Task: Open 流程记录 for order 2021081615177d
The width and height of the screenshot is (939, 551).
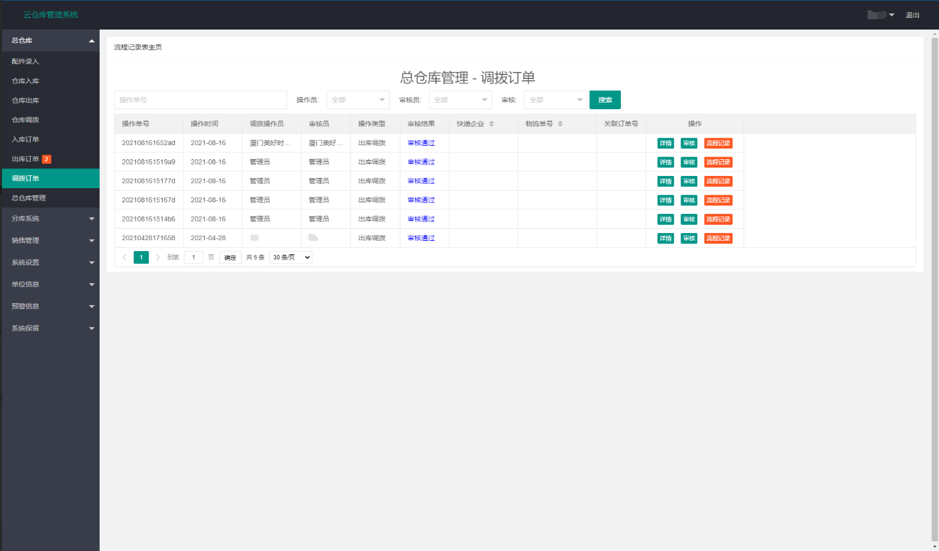Action: click(x=718, y=181)
